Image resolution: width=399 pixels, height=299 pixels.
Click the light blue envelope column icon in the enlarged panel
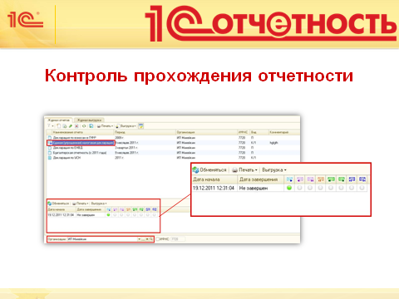(x=289, y=179)
